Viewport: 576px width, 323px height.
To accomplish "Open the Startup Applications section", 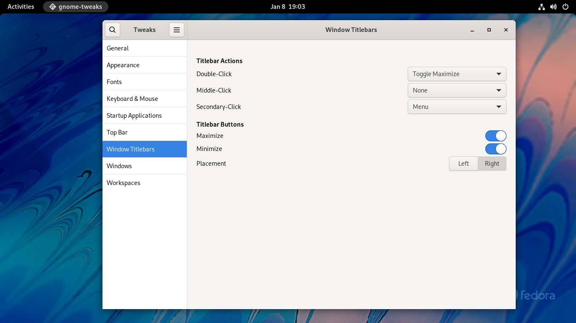I will 145,116.
